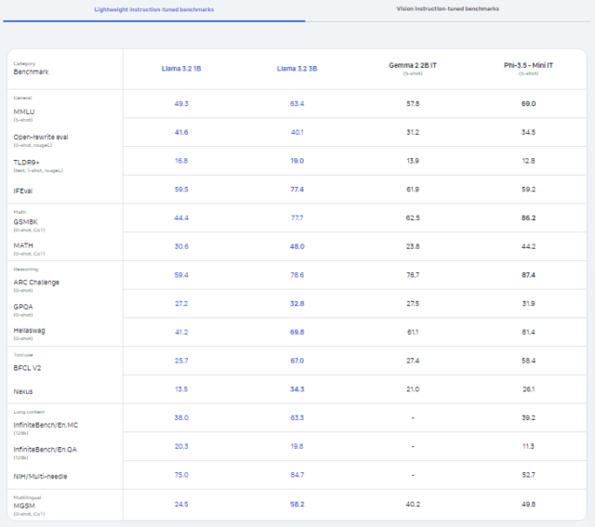Image resolution: width=595 pixels, height=527 pixels.
Task: Select the BFCL V2 benchmark label
Action: pos(27,368)
